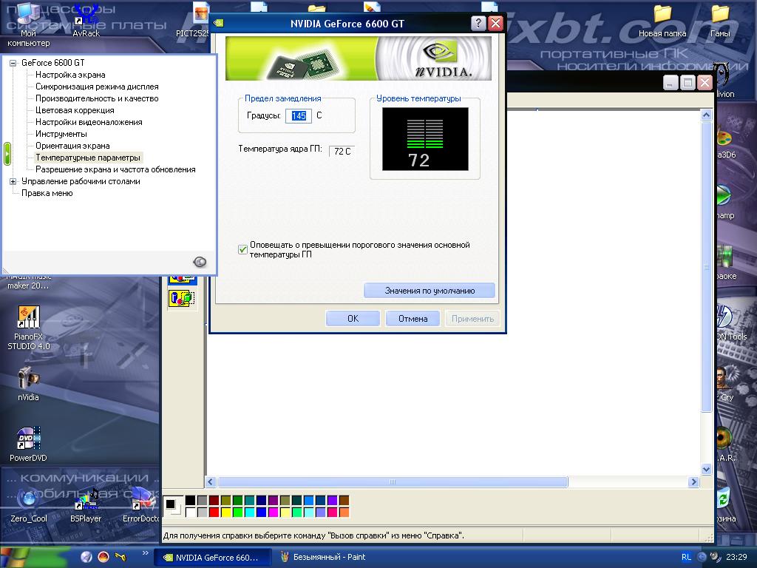Click the blue round tray icon beside RL
This screenshot has height=568, width=757.
[702, 557]
